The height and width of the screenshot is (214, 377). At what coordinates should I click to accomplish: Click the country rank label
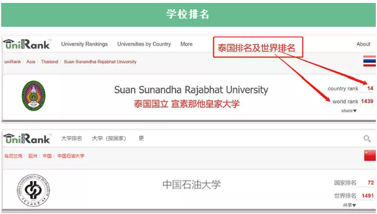pos(343,89)
